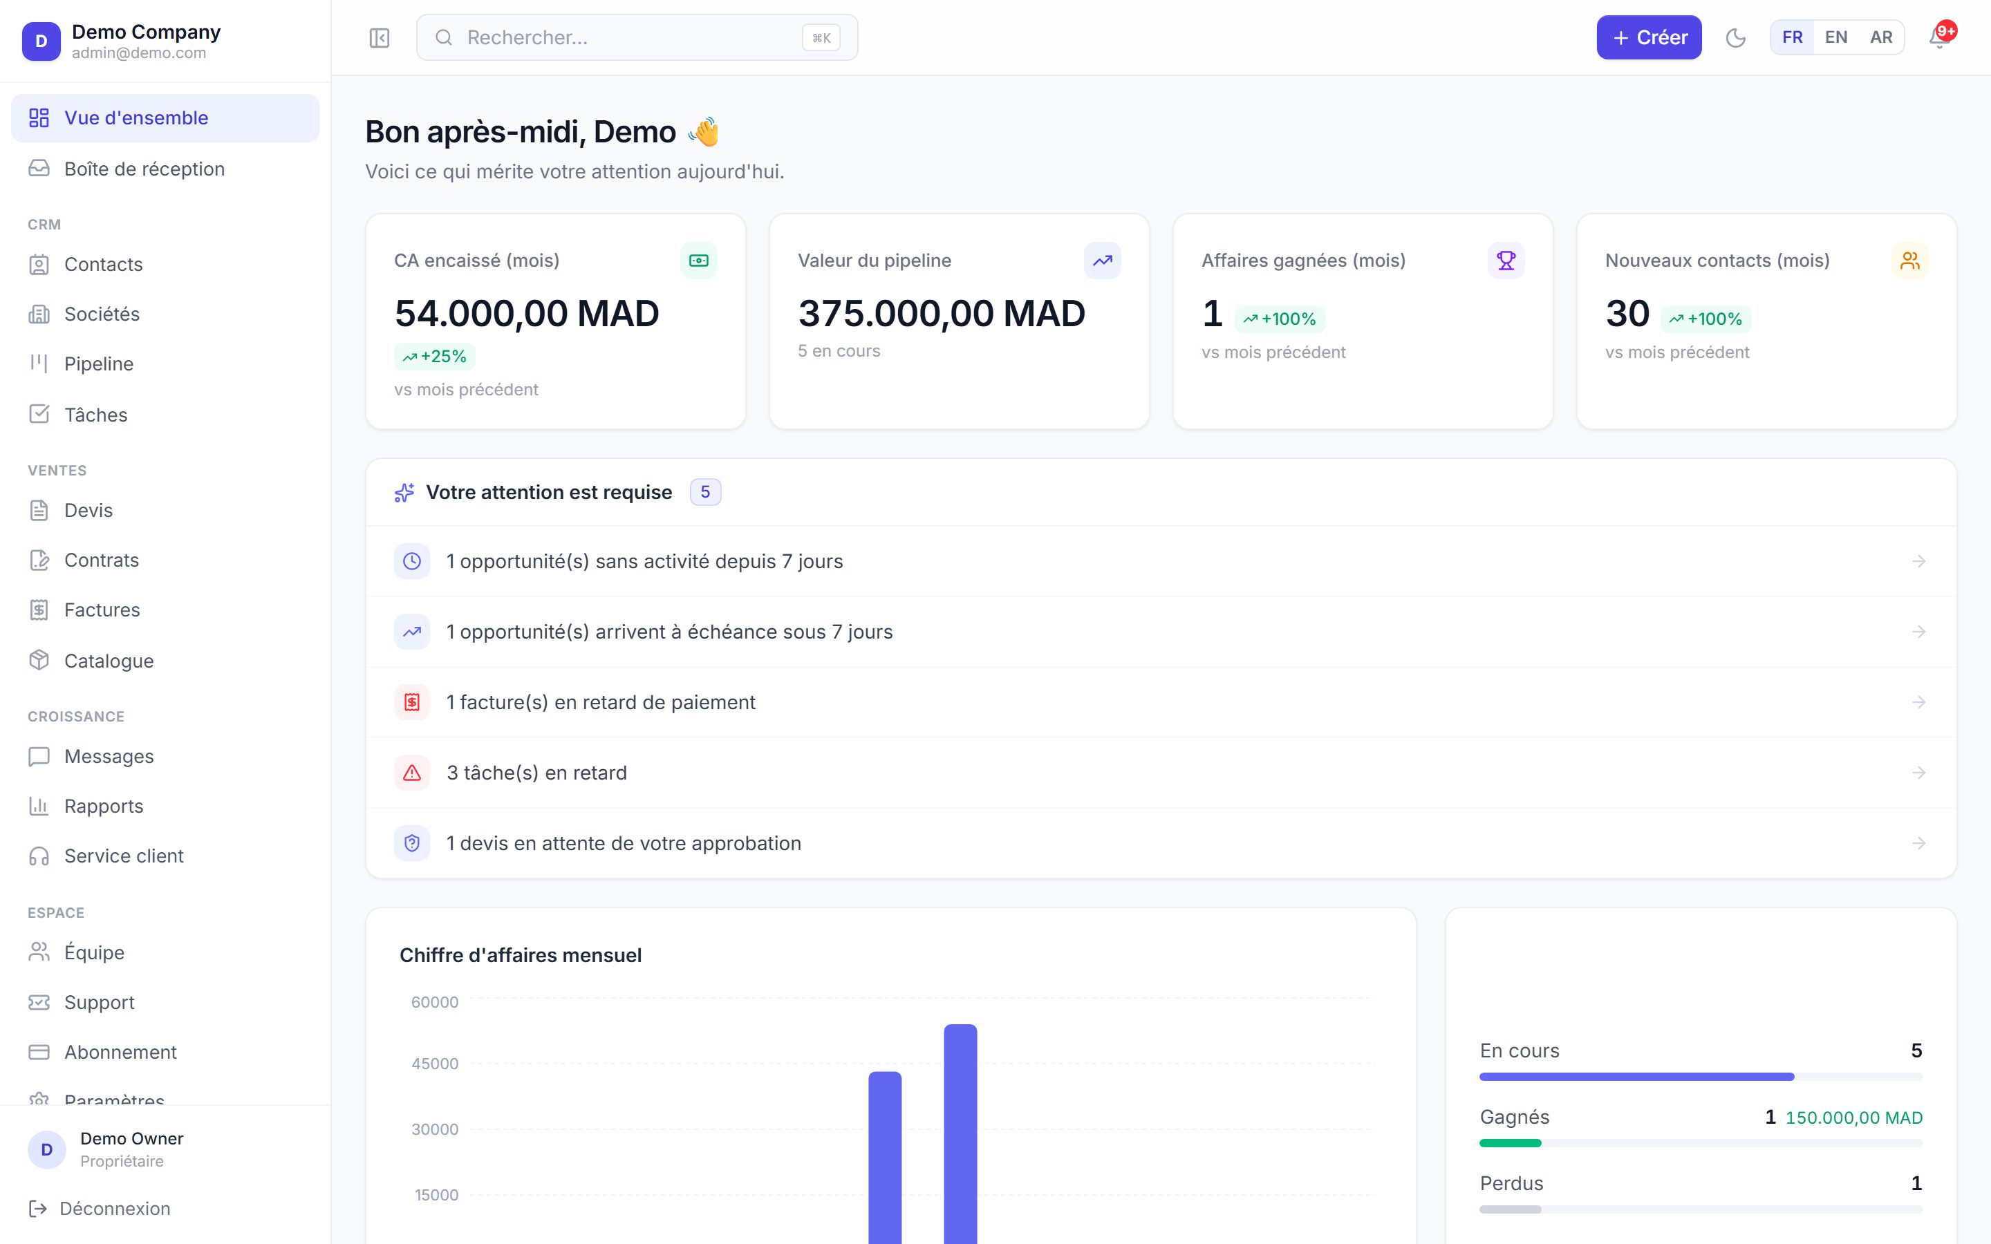Click the Demo Company logo avatar
1991x1244 pixels.
(x=41, y=41)
